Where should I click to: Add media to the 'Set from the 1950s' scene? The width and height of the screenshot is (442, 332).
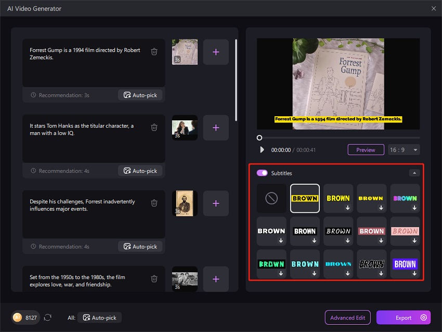[x=216, y=279]
